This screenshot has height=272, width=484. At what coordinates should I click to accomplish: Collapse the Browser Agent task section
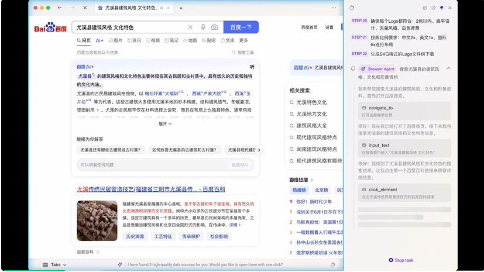click(448, 68)
